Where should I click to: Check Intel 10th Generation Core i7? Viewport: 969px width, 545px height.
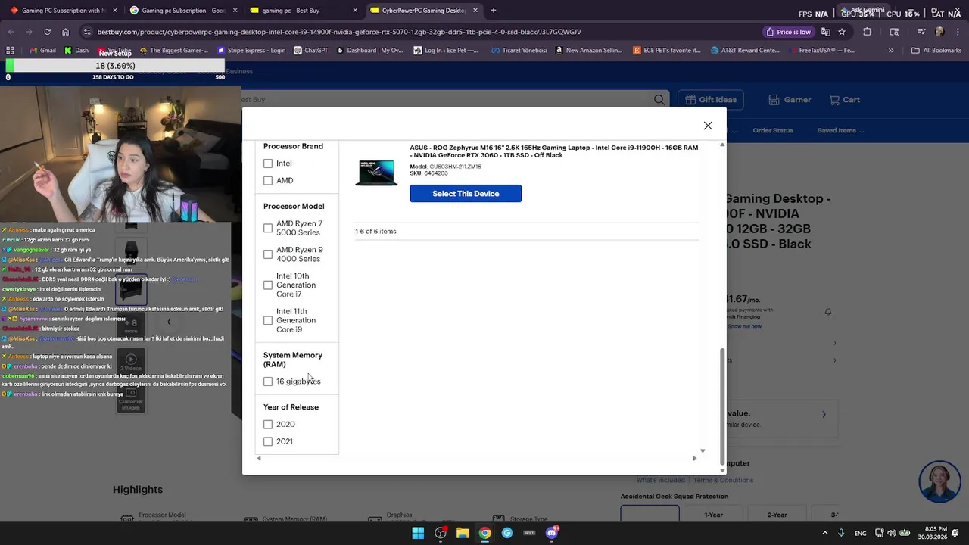[x=268, y=285]
